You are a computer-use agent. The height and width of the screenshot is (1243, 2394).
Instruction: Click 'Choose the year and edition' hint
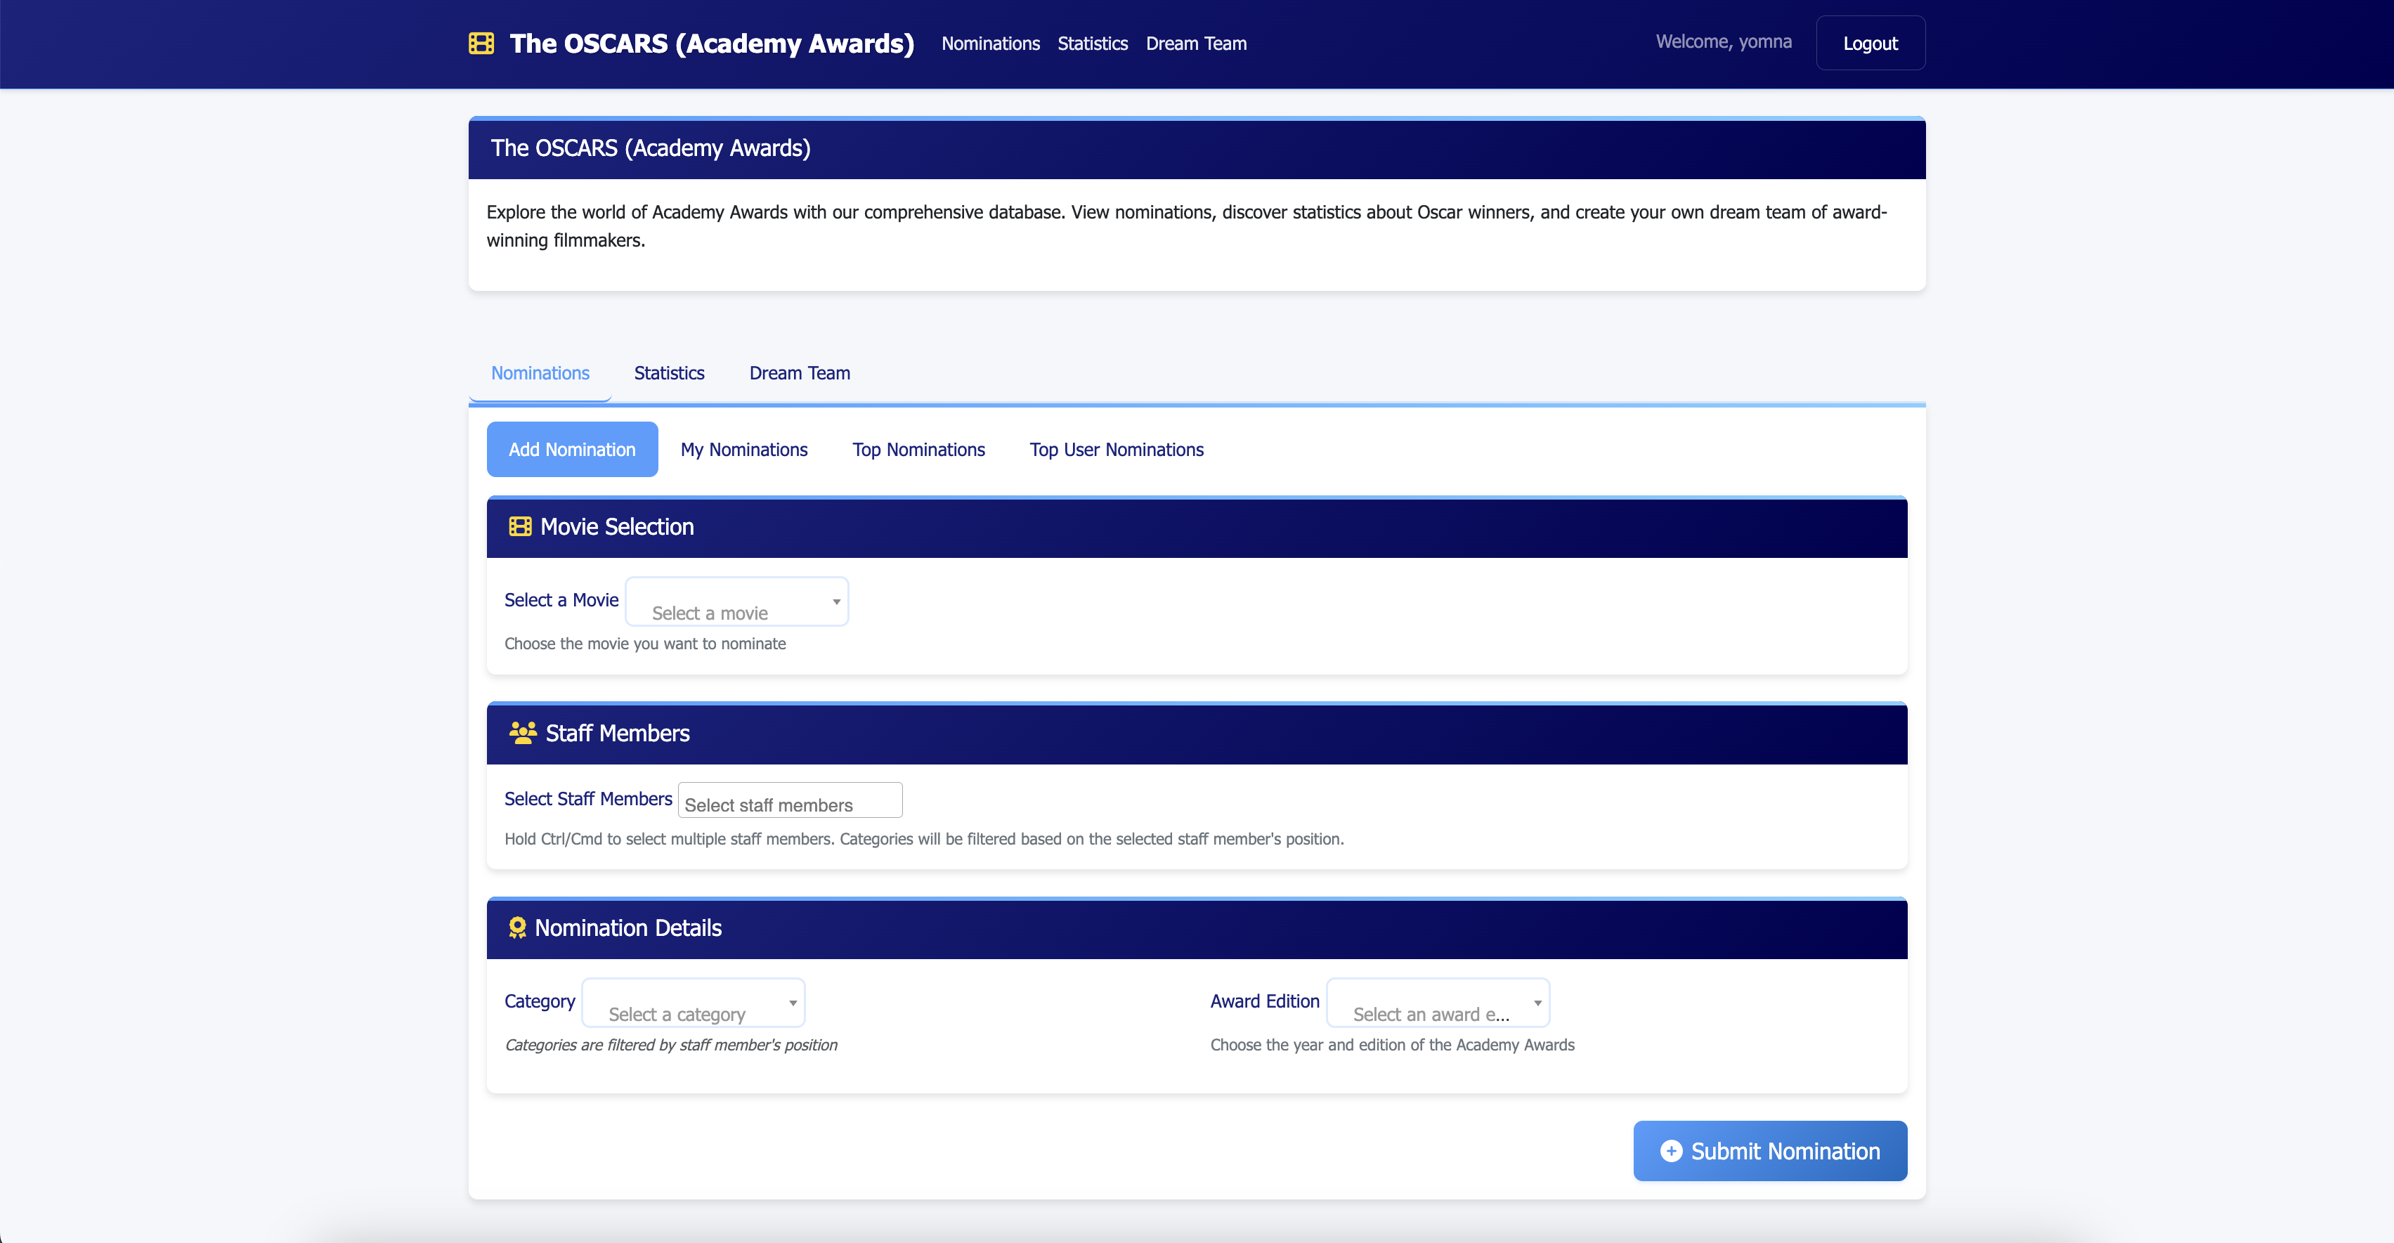1392,1045
